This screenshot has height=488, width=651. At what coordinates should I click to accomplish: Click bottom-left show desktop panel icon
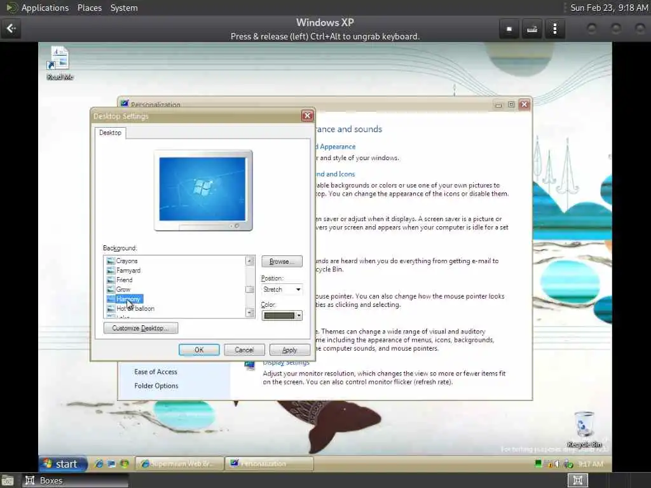coord(8,481)
